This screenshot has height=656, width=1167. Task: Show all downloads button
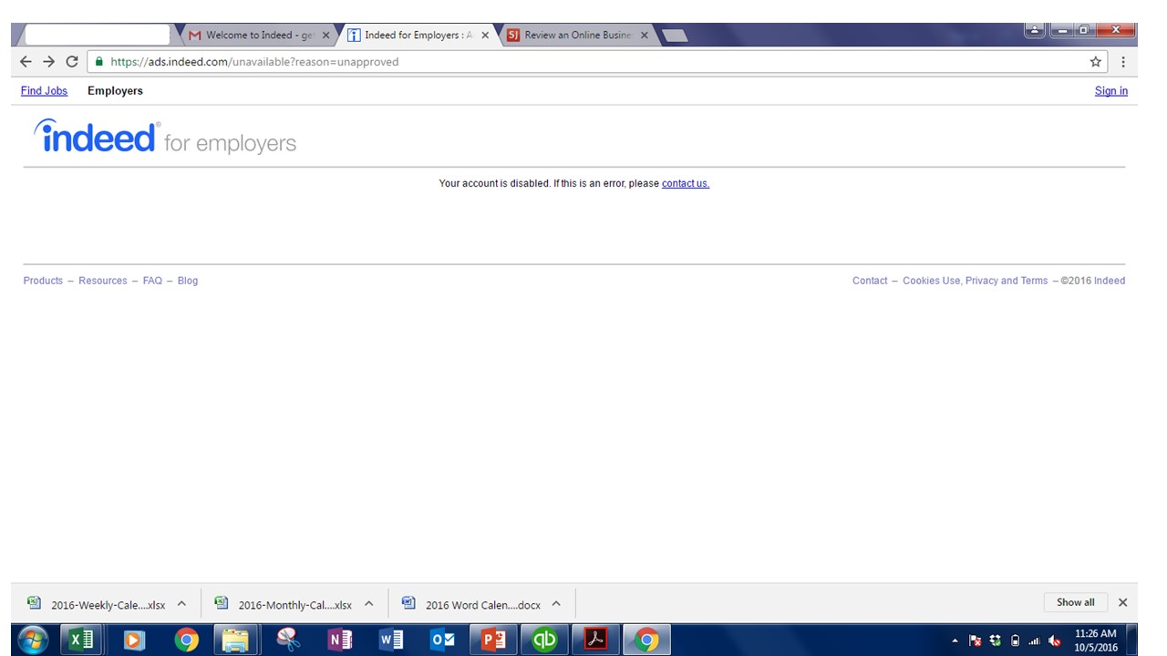tap(1075, 602)
